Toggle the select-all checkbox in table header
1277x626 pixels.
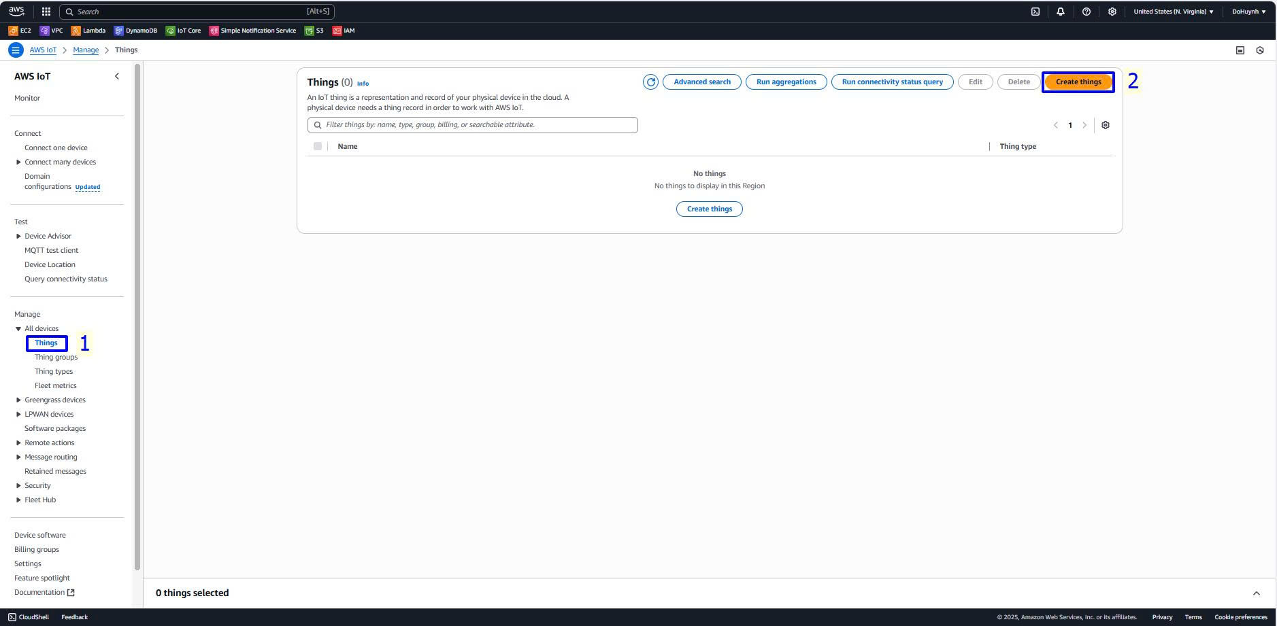pos(318,146)
